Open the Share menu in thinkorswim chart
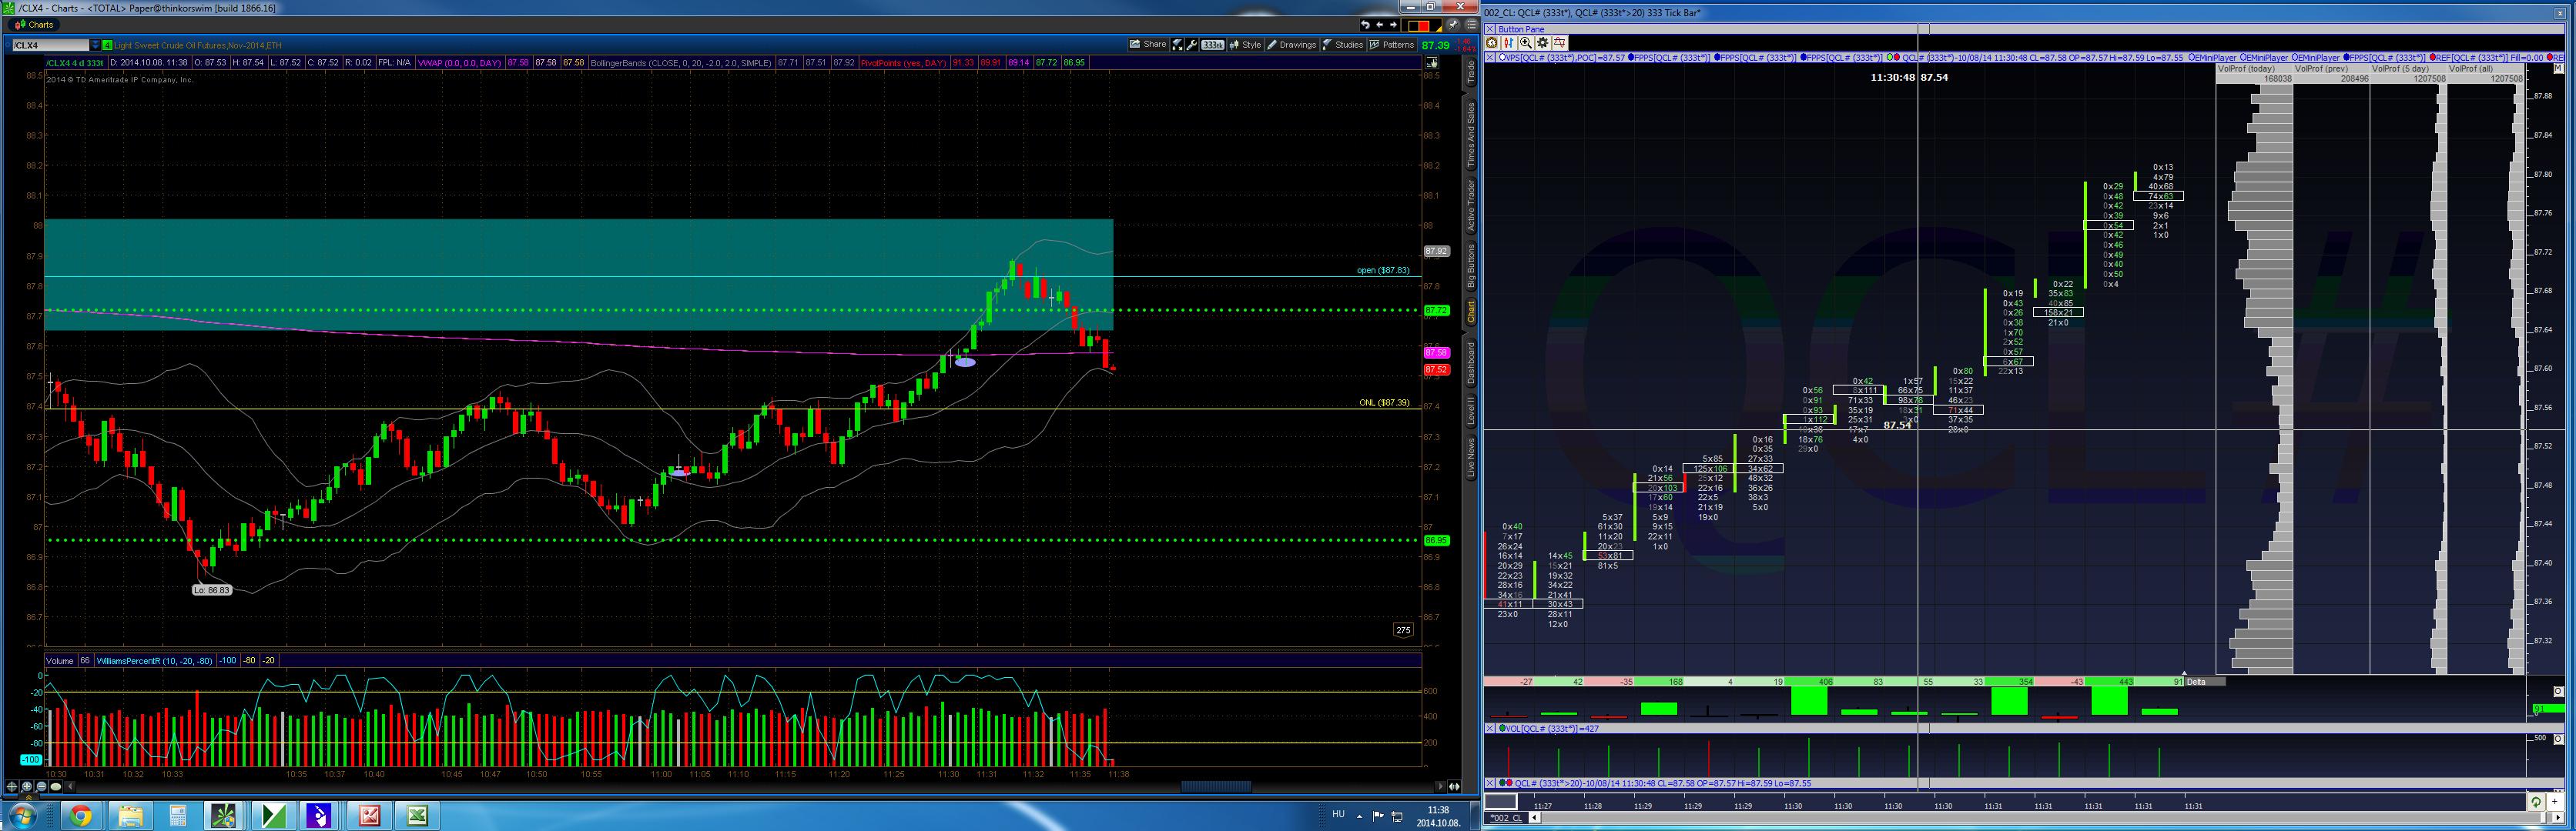The image size is (2576, 831). click(x=1148, y=45)
